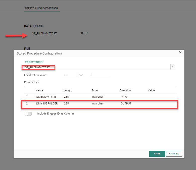Click the Type column header
The width and height of the screenshot is (196, 170).
click(x=94, y=90)
